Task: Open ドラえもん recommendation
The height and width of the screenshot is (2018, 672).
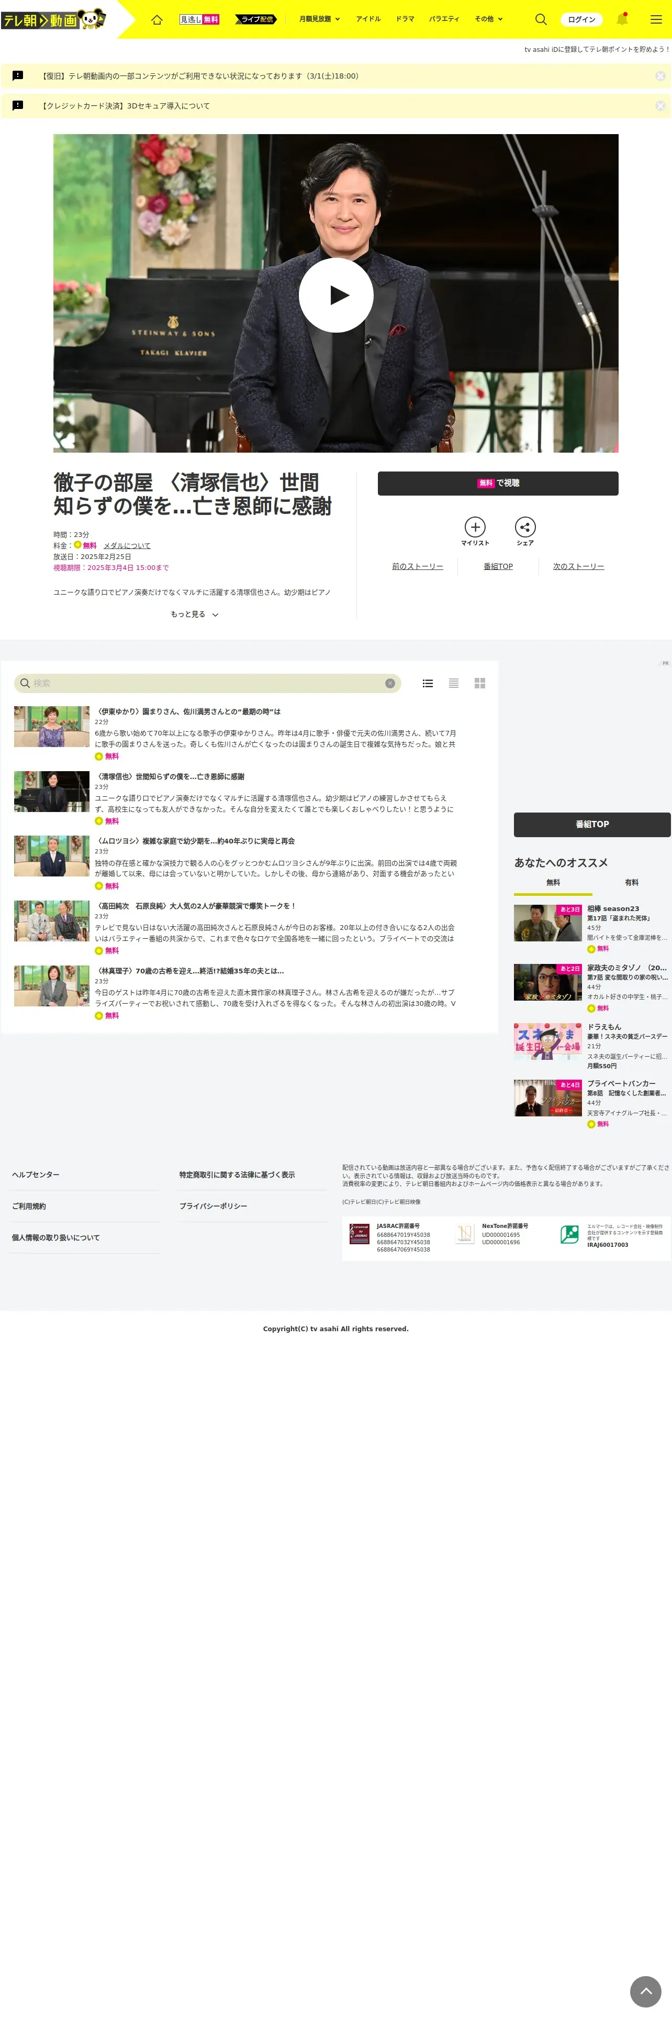Action: pos(591,1046)
